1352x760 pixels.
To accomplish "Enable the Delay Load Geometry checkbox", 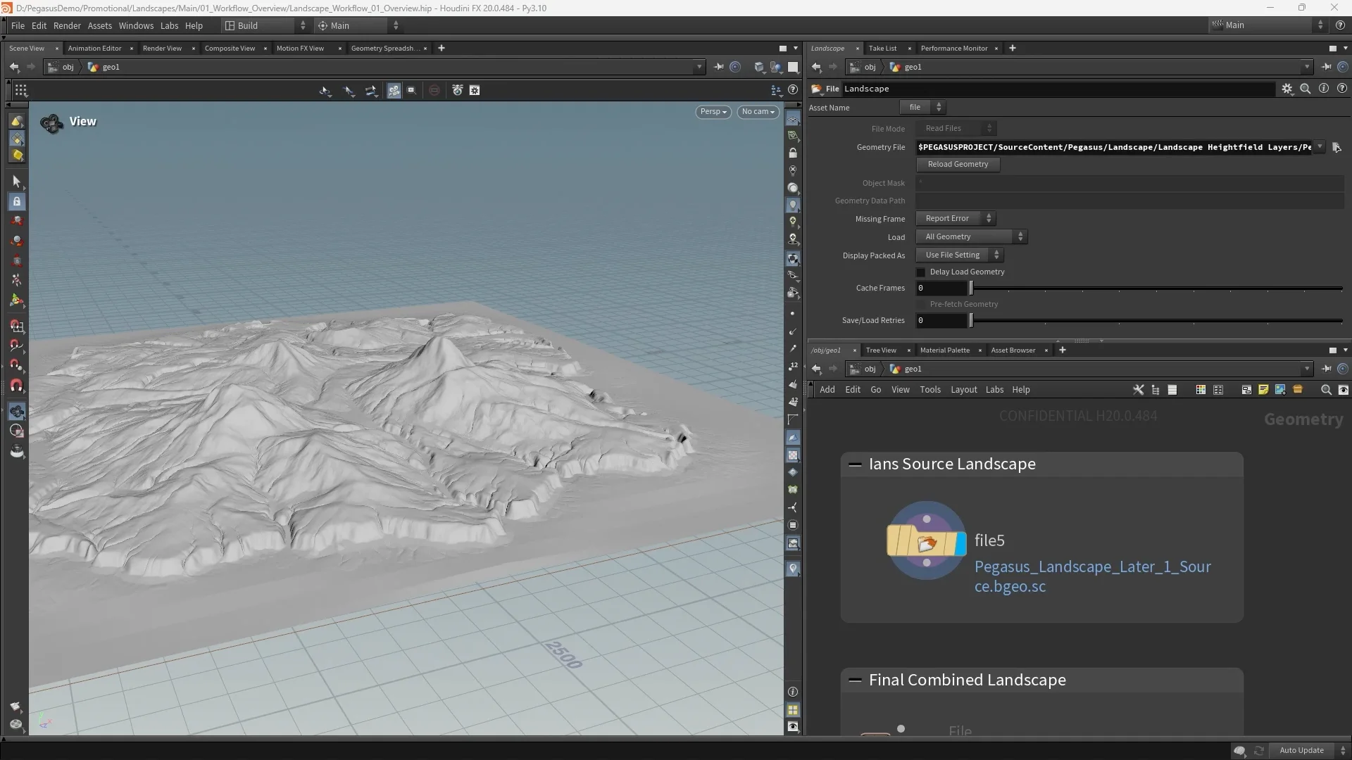I will (921, 272).
